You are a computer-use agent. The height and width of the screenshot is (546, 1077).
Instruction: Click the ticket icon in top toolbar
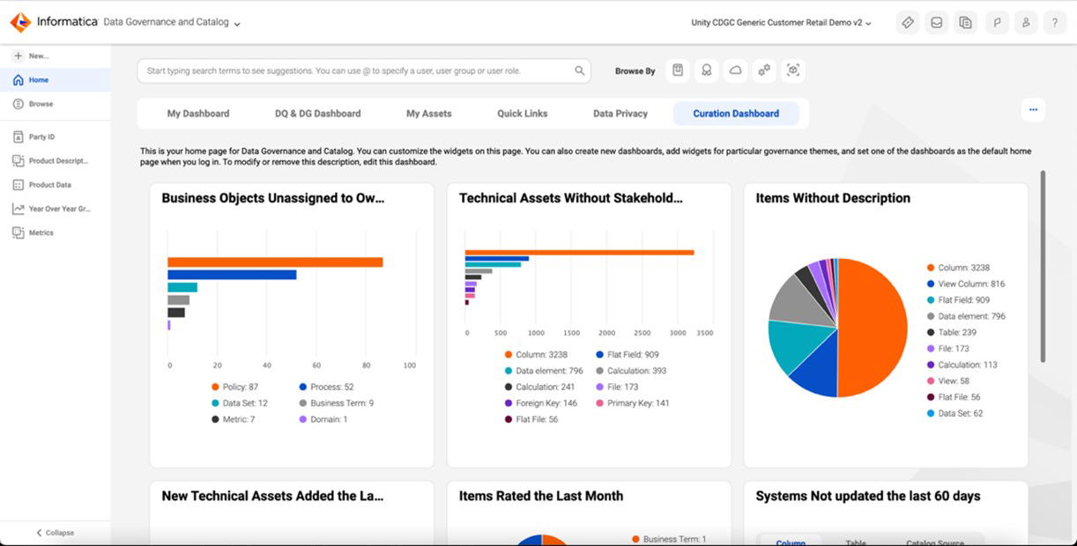tap(907, 22)
